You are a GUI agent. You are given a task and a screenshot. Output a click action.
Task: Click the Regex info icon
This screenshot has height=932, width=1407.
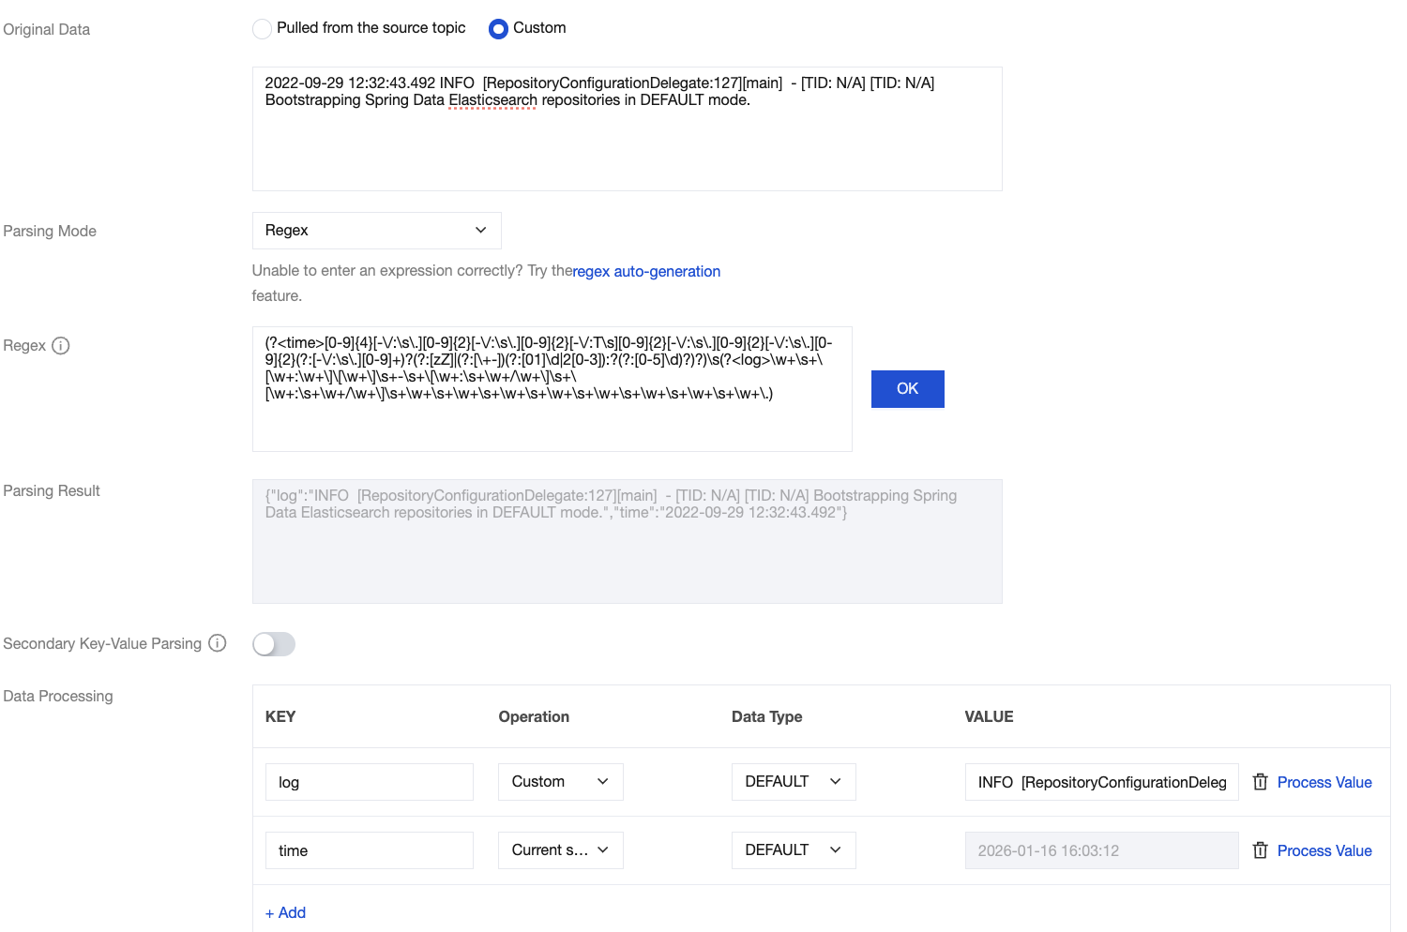point(61,346)
